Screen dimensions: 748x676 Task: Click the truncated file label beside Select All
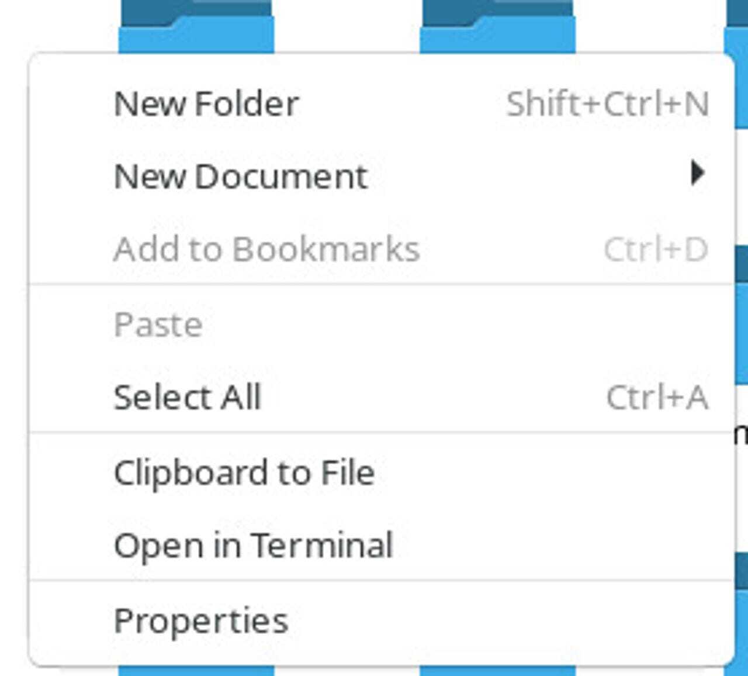(x=742, y=434)
